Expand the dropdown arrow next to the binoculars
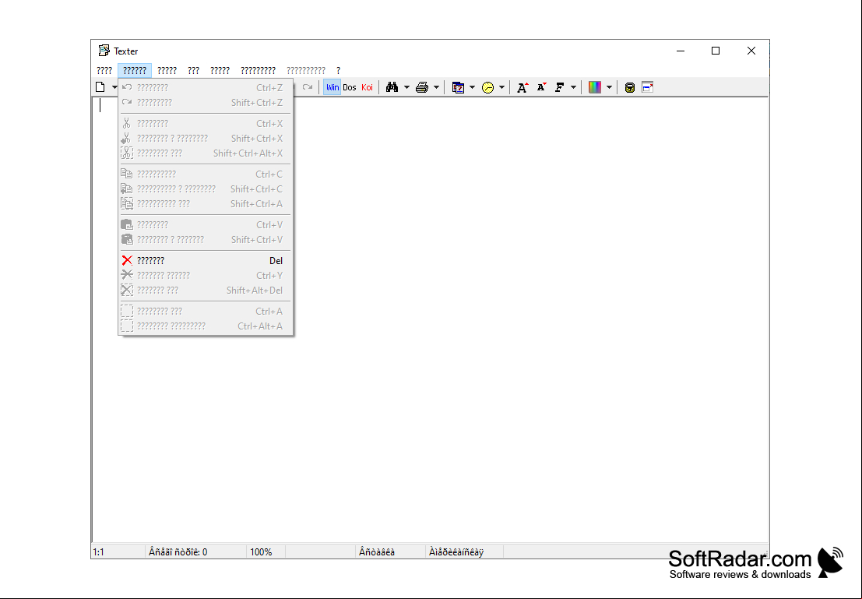The height and width of the screenshot is (599, 862). point(406,87)
